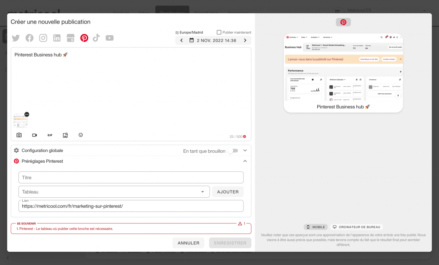Viewport: 439px width, 265px height.
Task: Click the Préréglages Pinterest label
Action: click(x=42, y=161)
